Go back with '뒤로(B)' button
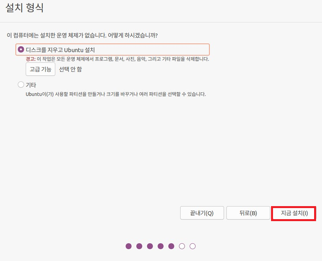The width and height of the screenshot is (322, 261). [248, 213]
